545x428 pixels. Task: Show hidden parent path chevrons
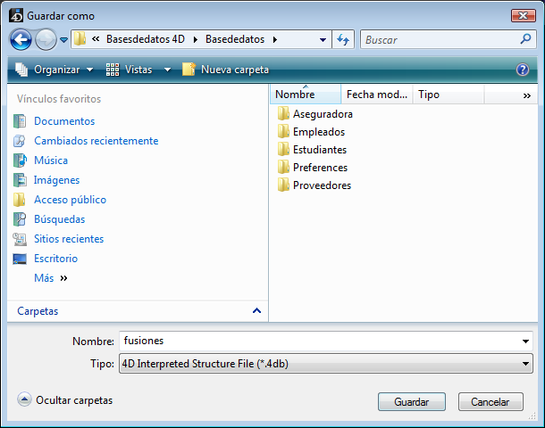(96, 39)
